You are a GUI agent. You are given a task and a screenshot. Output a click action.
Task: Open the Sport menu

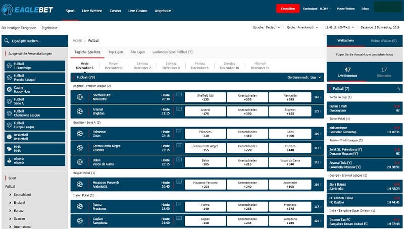(70, 11)
